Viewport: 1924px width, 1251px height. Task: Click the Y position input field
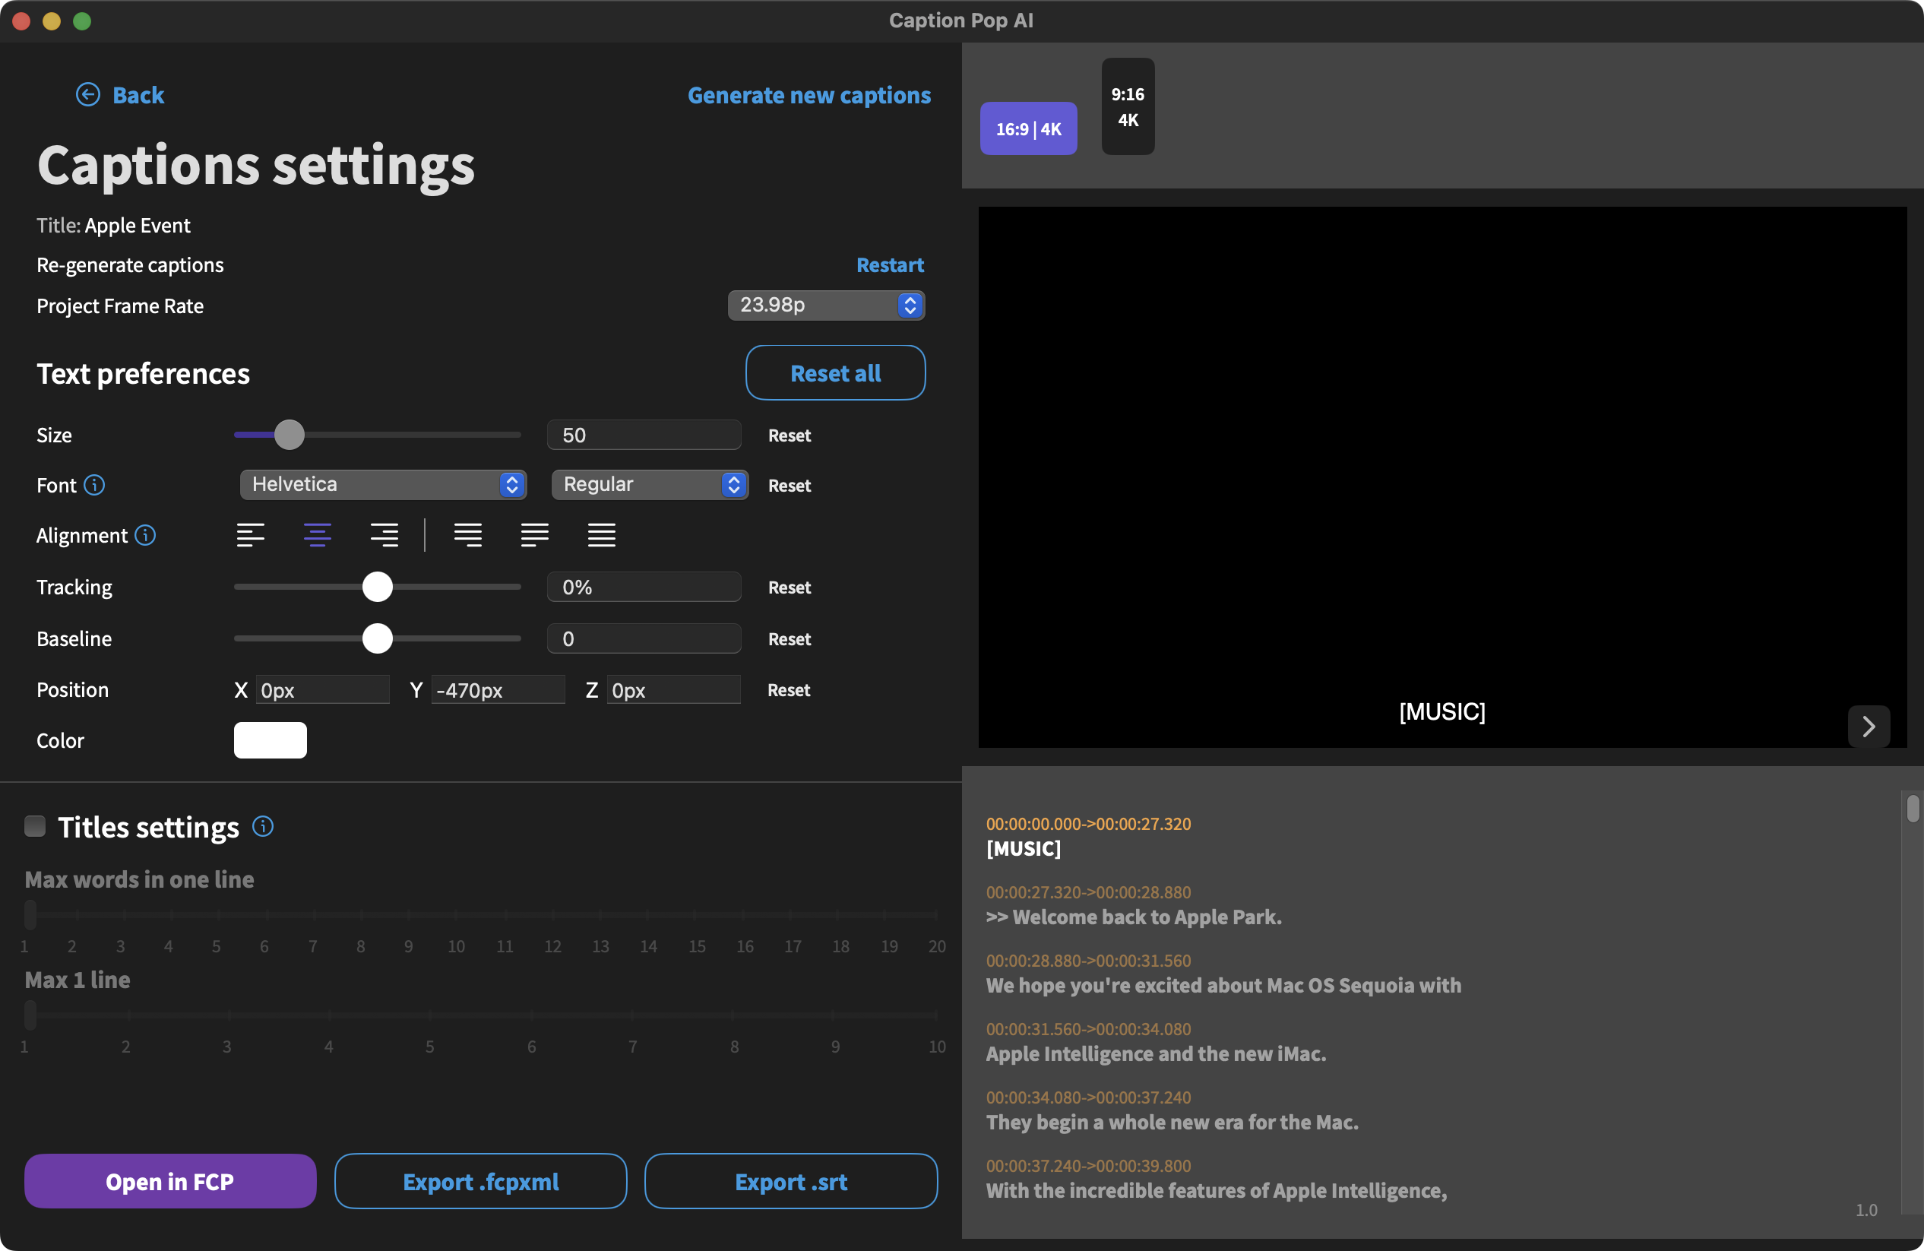(x=497, y=690)
